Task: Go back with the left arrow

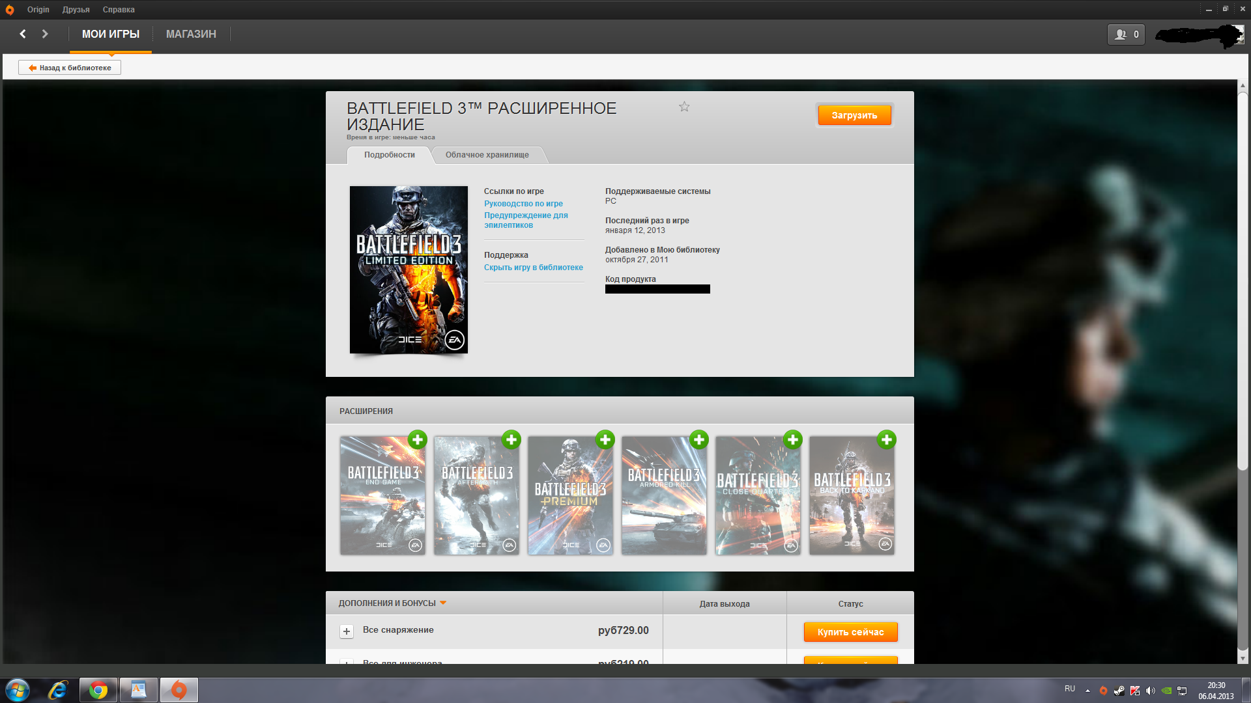Action: pyautogui.click(x=23, y=34)
